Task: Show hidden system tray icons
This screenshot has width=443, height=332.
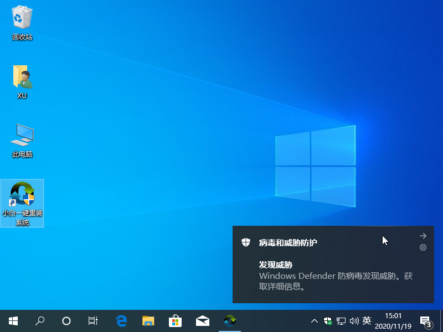Action: pyautogui.click(x=314, y=321)
